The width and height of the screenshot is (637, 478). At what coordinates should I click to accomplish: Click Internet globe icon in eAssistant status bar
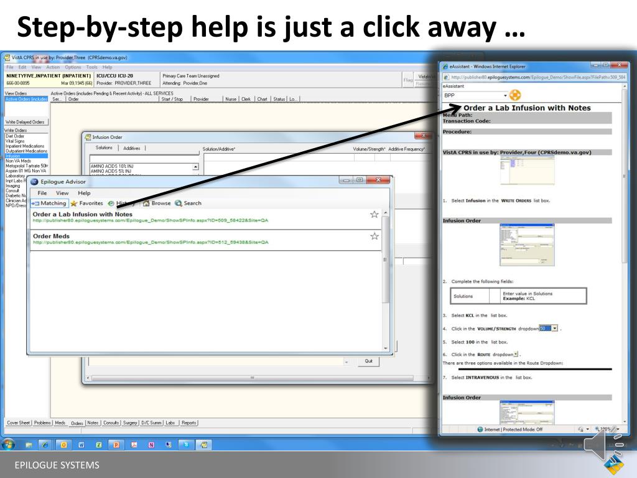pyautogui.click(x=480, y=429)
